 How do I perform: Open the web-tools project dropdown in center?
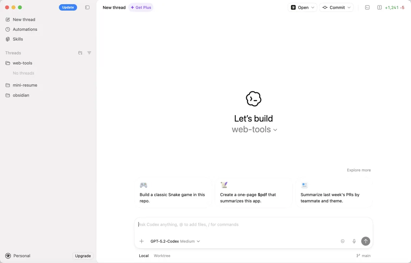(x=255, y=129)
